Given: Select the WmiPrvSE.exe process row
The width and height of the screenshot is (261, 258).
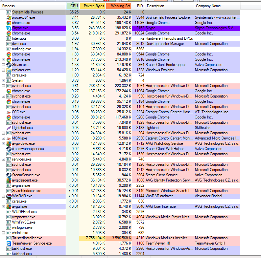Looking at the screenshot, I should point(120,222).
